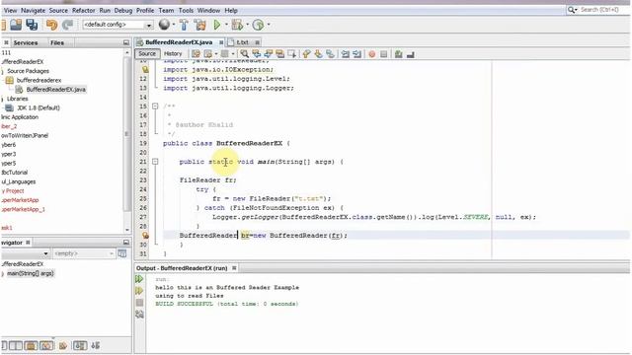Select BufferedReaderEX.java in project tree
The image size is (632, 355).
click(55, 90)
